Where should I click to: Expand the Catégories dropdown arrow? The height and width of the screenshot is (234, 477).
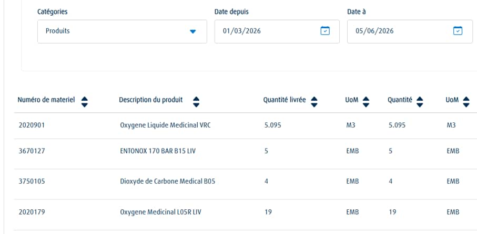pyautogui.click(x=192, y=31)
